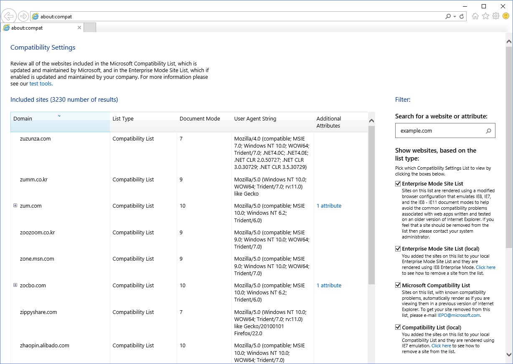This screenshot has height=364, width=513.
Task: Click the Compatibility Settings heading
Action: pos(43,48)
